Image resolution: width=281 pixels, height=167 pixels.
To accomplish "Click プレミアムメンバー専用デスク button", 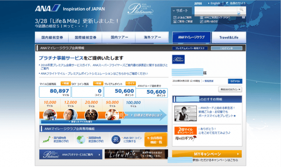I will click(190, 48).
